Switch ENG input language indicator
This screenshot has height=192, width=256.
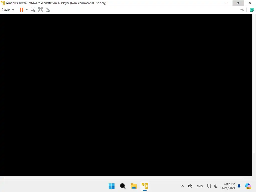(200, 186)
